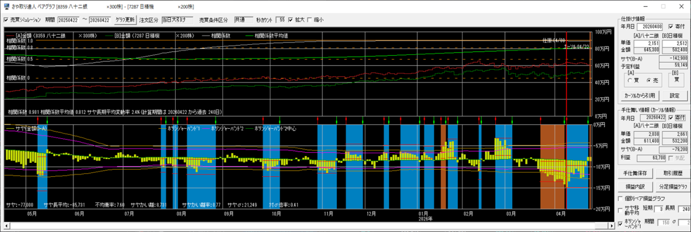Uncheck the 拡大 checkbox
691x232 pixels.
pos(290,20)
